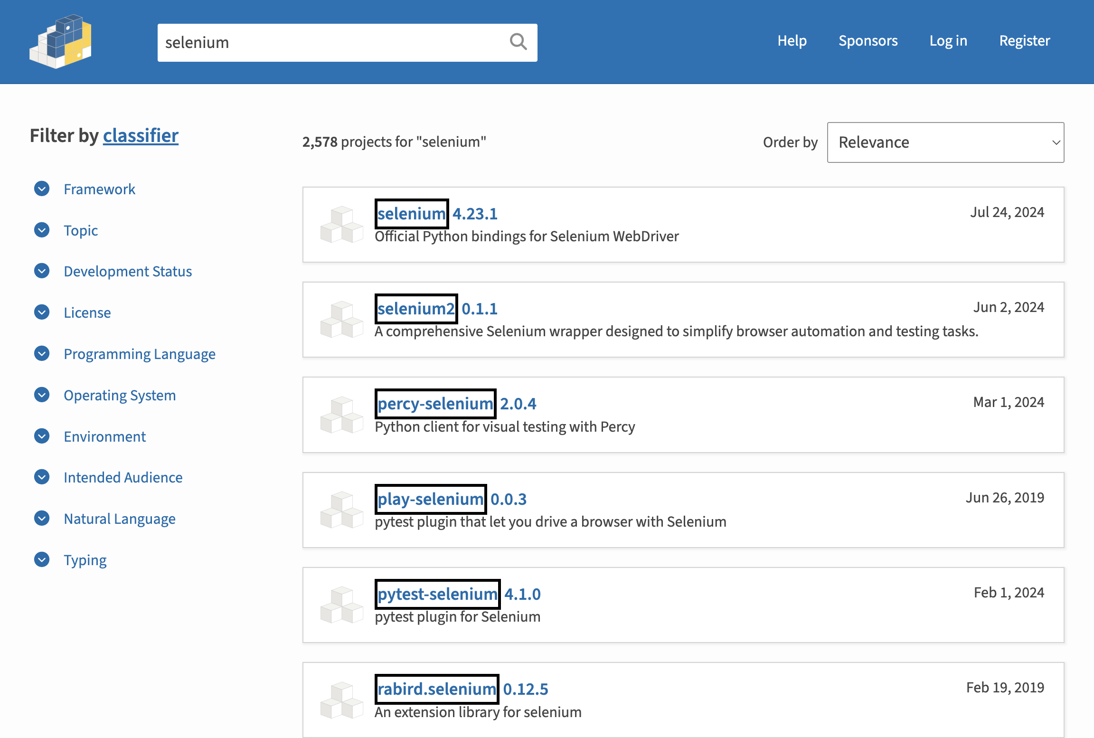Click version number 0.0.3
1094x738 pixels.
509,499
